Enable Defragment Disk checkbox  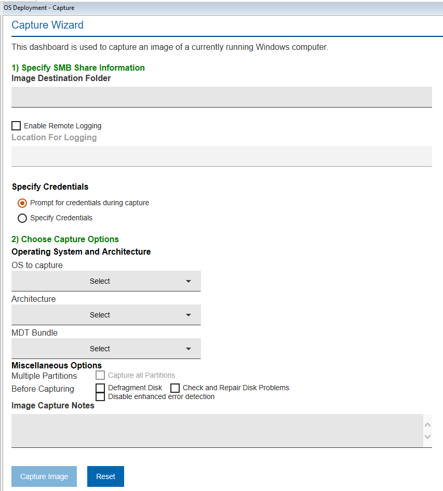pyautogui.click(x=100, y=388)
